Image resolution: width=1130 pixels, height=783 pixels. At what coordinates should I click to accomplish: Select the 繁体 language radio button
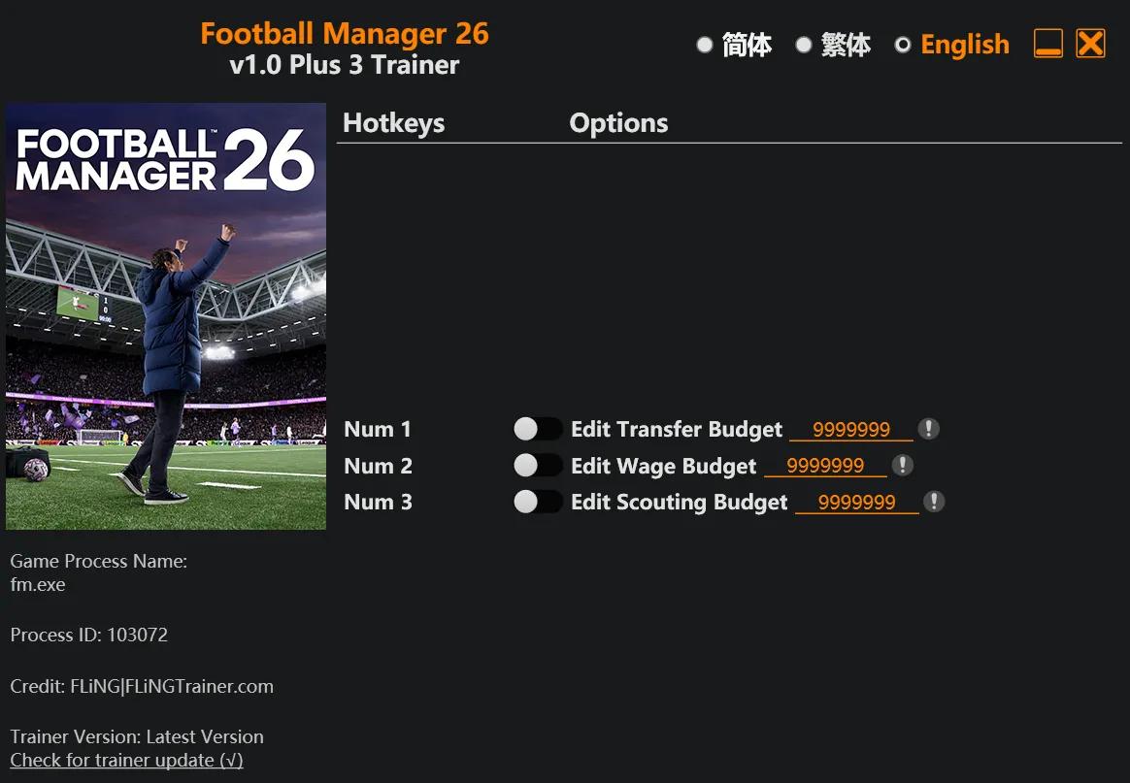tap(804, 45)
